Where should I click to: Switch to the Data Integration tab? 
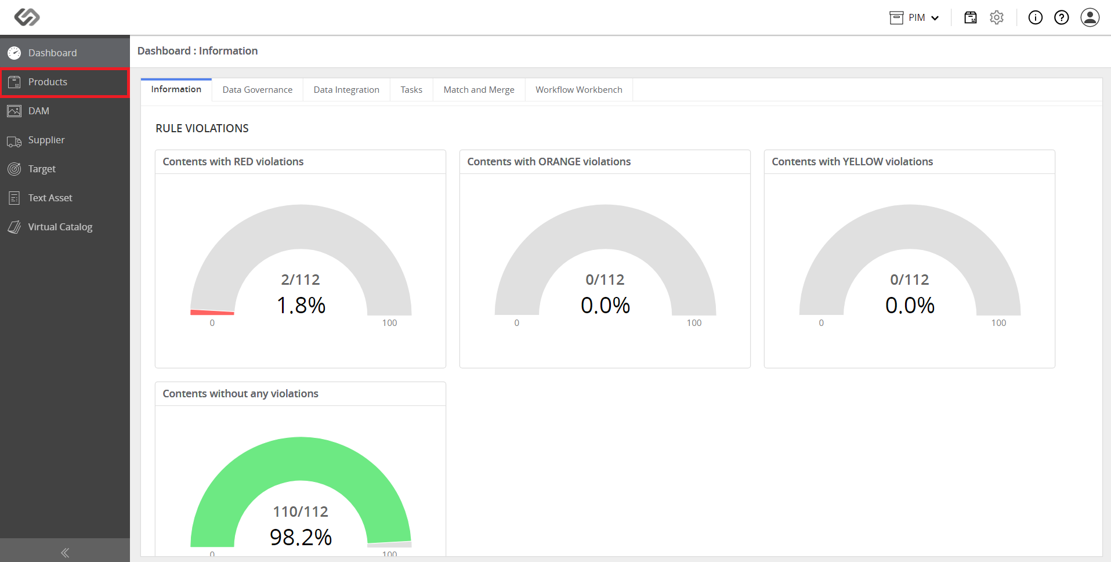pos(346,90)
